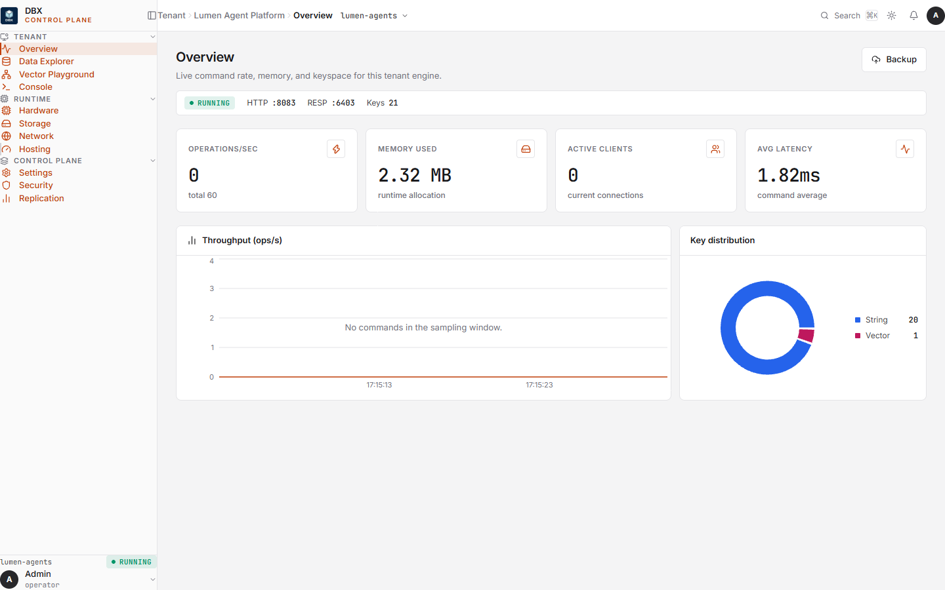Click the Search field
Screen dimensions: 945x590
coord(849,16)
